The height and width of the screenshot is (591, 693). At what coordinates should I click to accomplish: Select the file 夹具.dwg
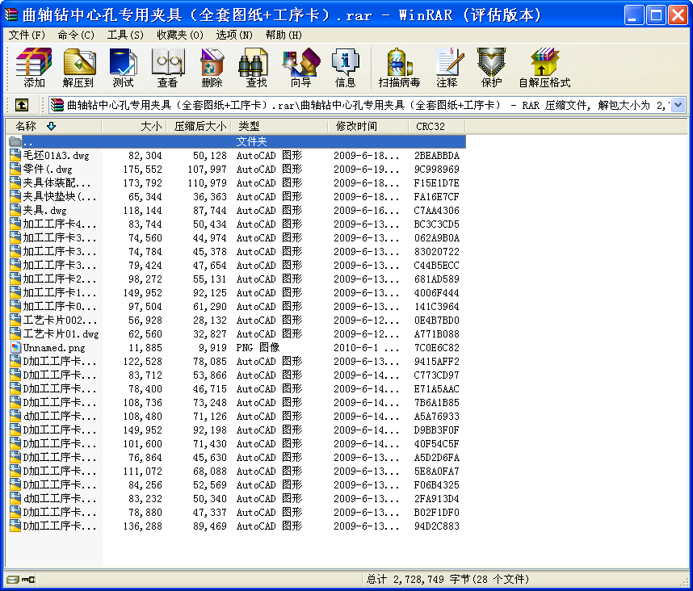[44, 210]
